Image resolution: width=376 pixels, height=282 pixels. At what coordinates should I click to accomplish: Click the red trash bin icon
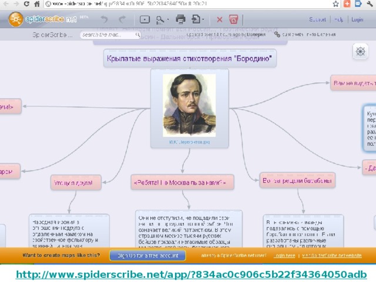[233, 19]
